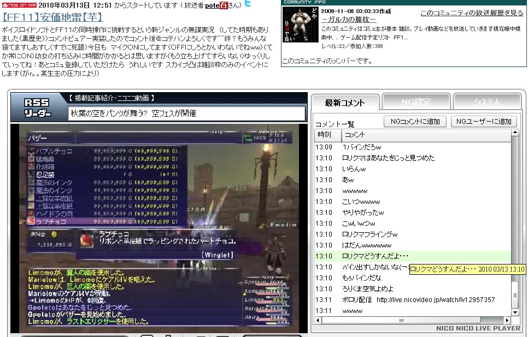528x337 pixels.
Task: Click the horizontal scrollbar thumb under comments
Action: [x=401, y=320]
